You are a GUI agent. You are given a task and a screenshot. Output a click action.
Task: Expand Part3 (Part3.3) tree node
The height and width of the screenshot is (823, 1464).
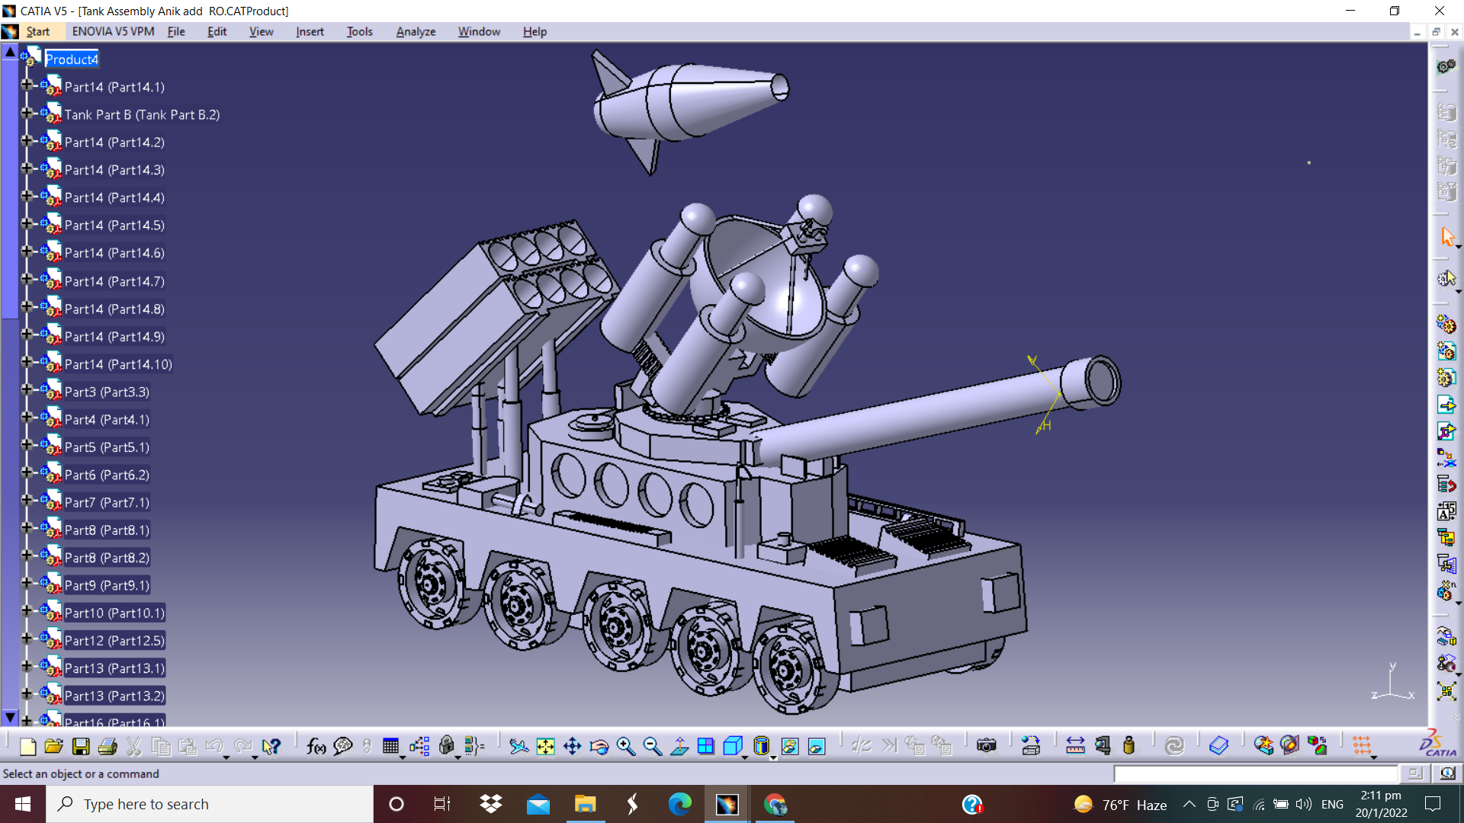point(27,389)
